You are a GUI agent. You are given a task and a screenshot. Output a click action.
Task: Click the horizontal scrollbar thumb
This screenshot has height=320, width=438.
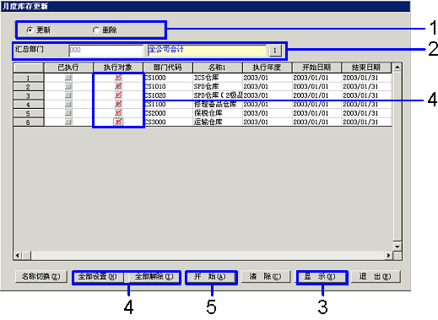point(27,256)
